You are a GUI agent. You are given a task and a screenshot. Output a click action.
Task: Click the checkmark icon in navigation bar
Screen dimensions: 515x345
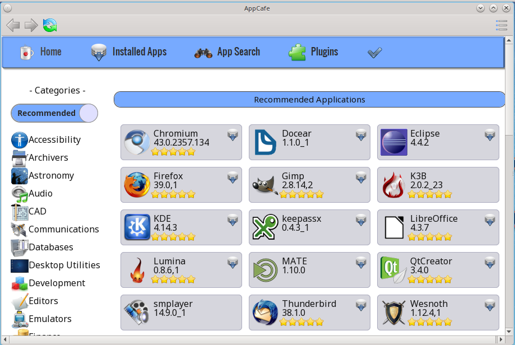click(x=375, y=53)
